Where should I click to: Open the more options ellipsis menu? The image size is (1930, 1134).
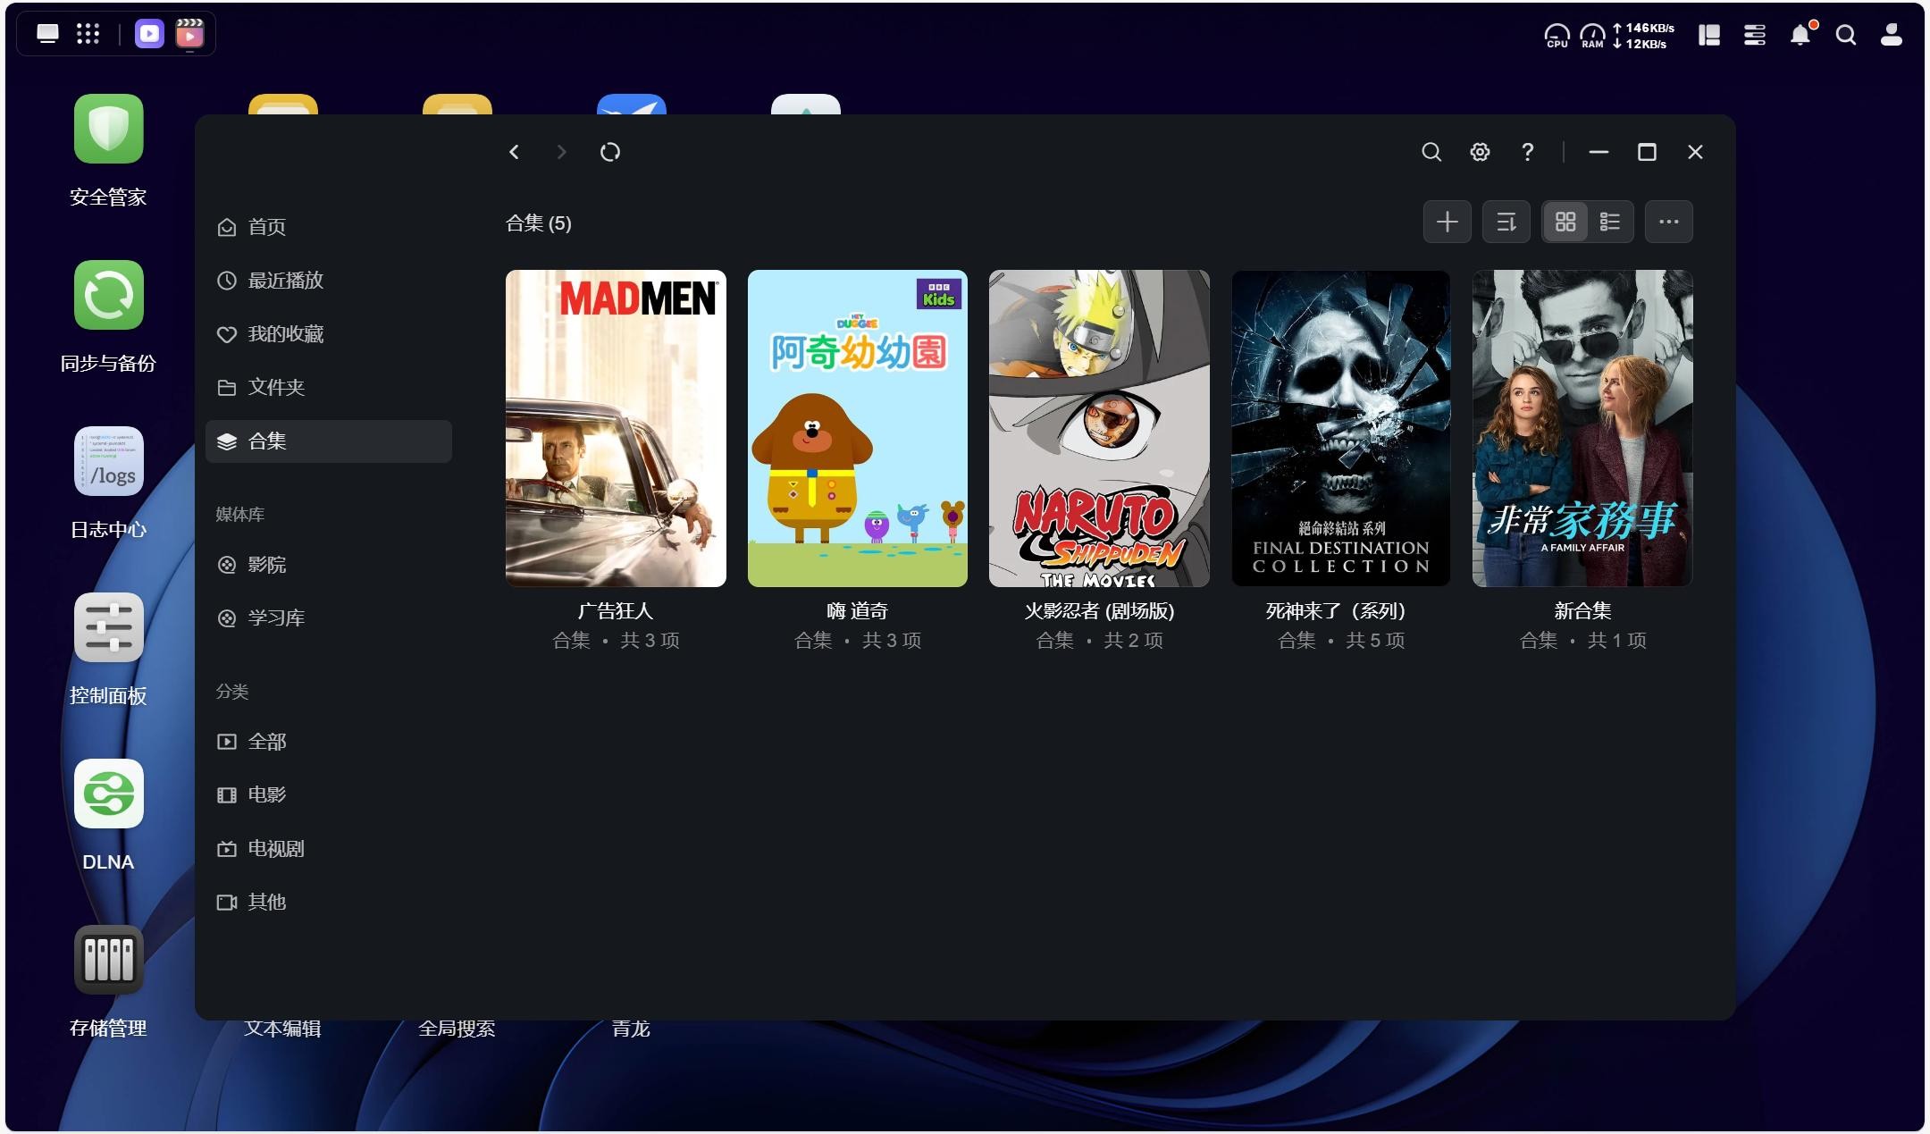tap(1668, 222)
